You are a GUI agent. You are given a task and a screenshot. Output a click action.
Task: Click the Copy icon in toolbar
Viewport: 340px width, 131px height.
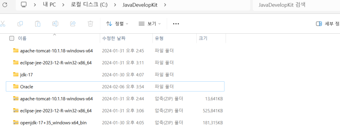pyautogui.click(x=20, y=24)
